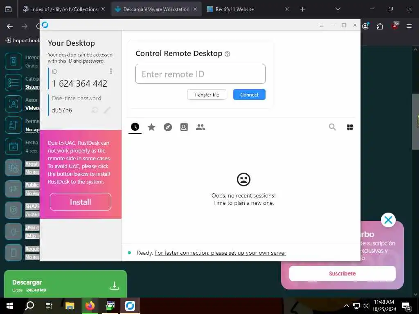
Task: Open Windows taskbar search
Action: [29, 306]
